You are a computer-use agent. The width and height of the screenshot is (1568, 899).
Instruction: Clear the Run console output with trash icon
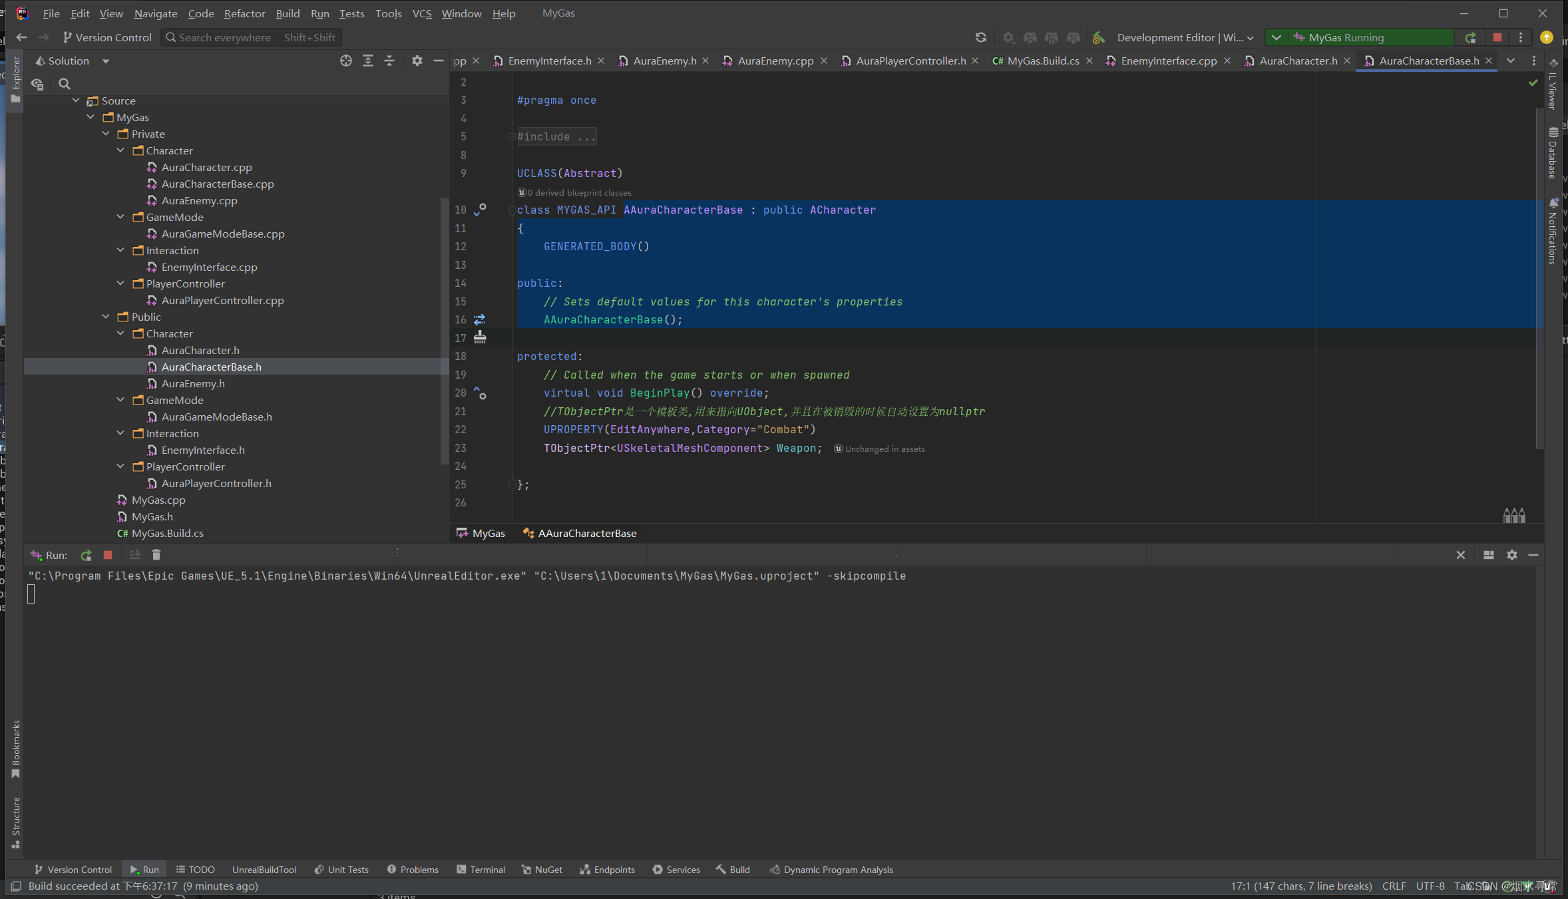[x=156, y=554]
